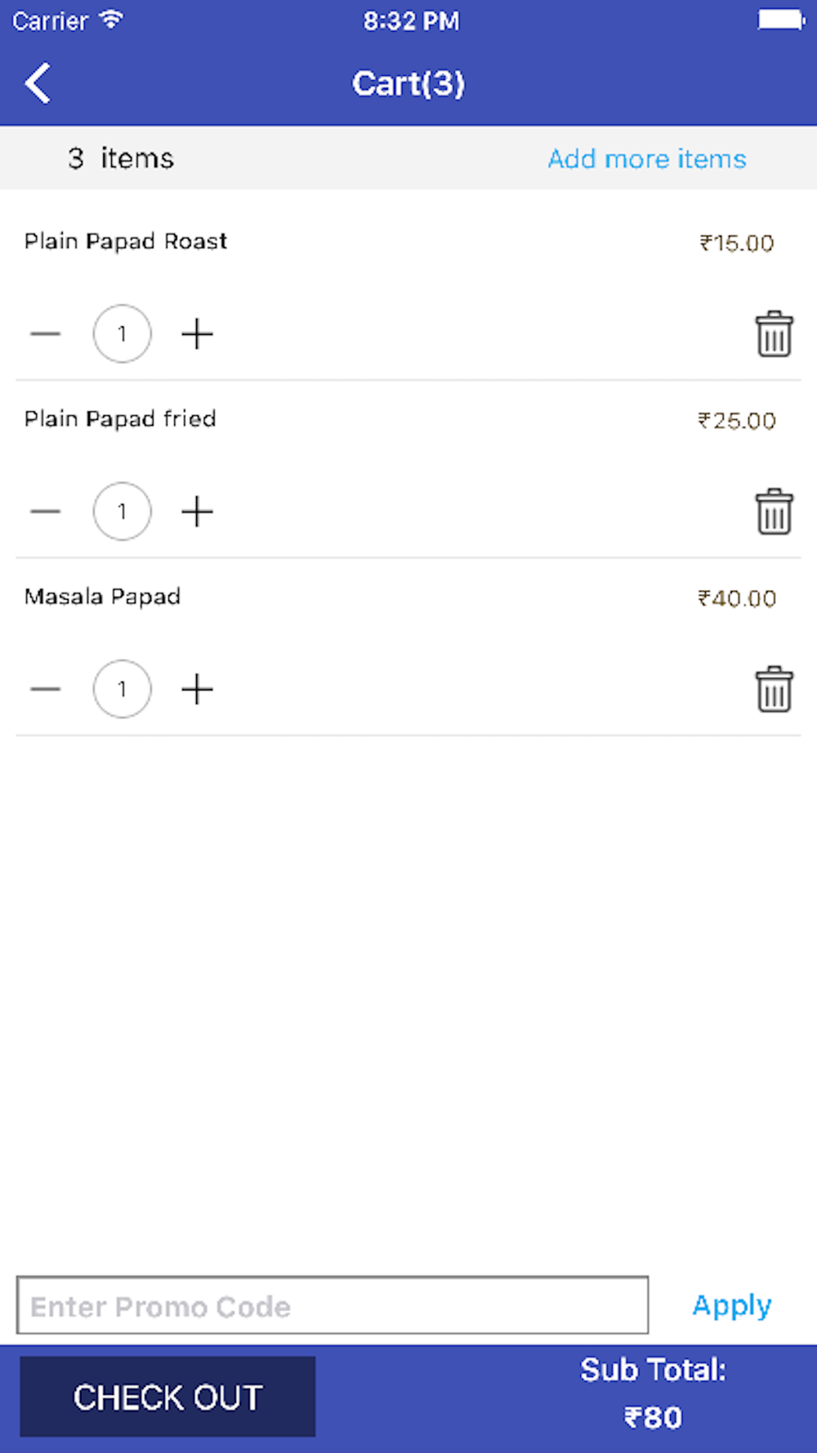The width and height of the screenshot is (817, 1453).
Task: Apply the promo code
Action: pos(732,1306)
